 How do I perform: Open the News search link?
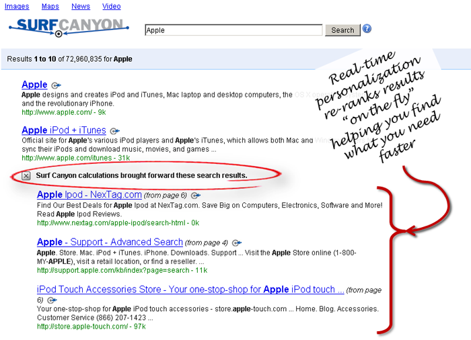point(81,6)
